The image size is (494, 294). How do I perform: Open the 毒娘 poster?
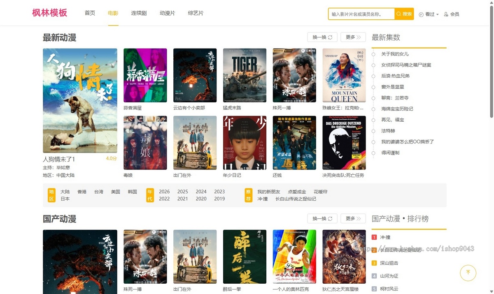tap(145, 143)
